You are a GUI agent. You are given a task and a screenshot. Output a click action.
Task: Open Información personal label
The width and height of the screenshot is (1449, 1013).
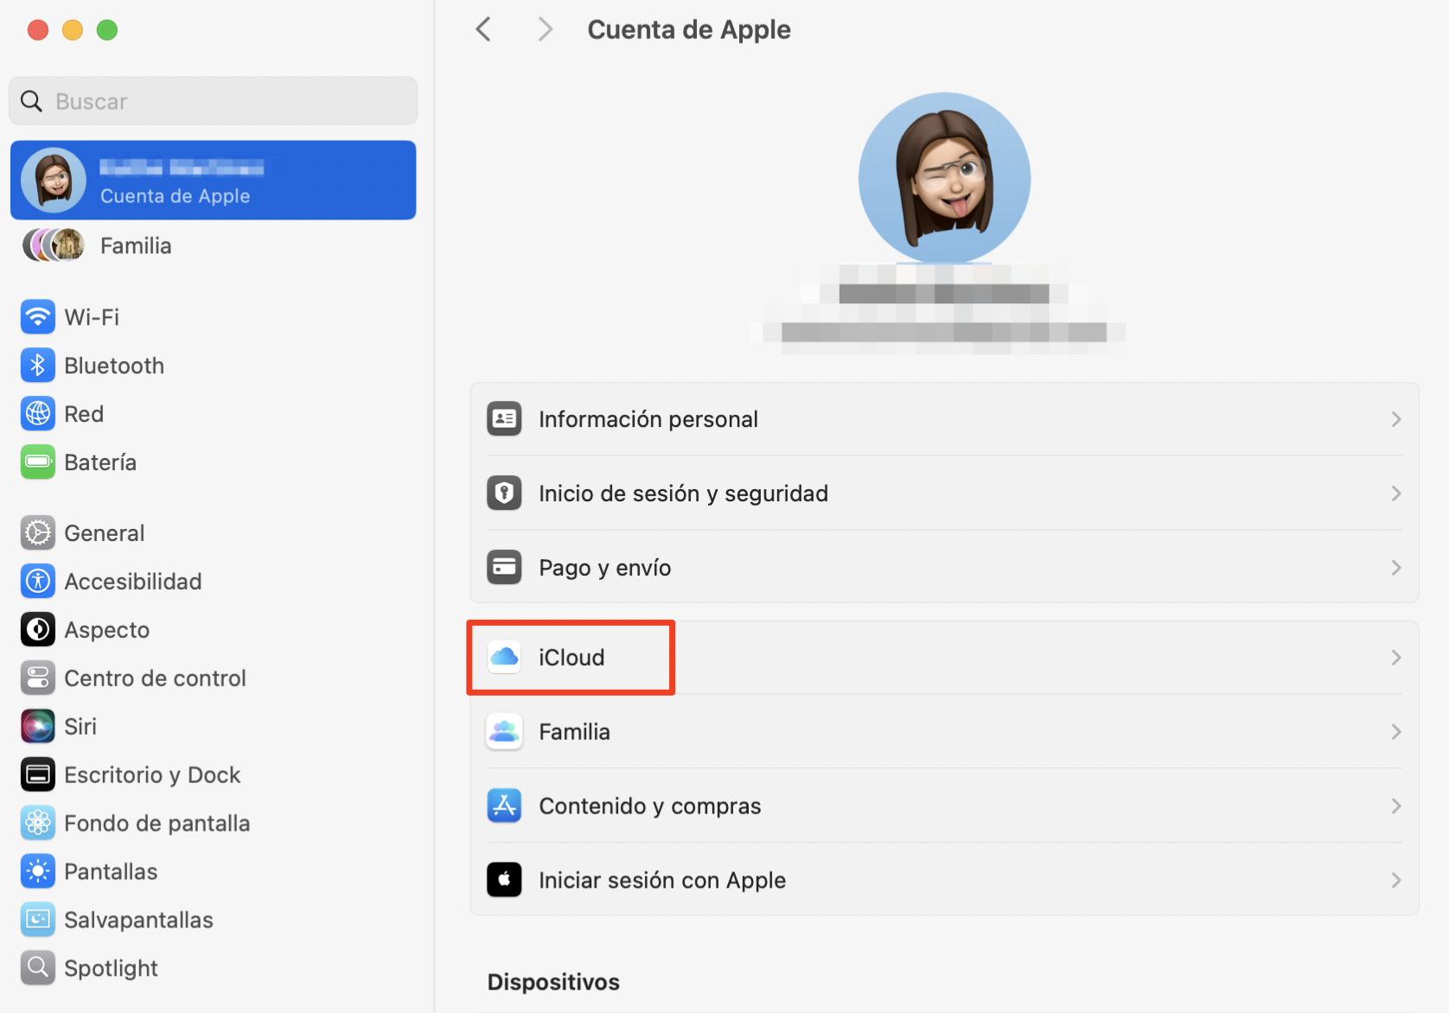648,419
